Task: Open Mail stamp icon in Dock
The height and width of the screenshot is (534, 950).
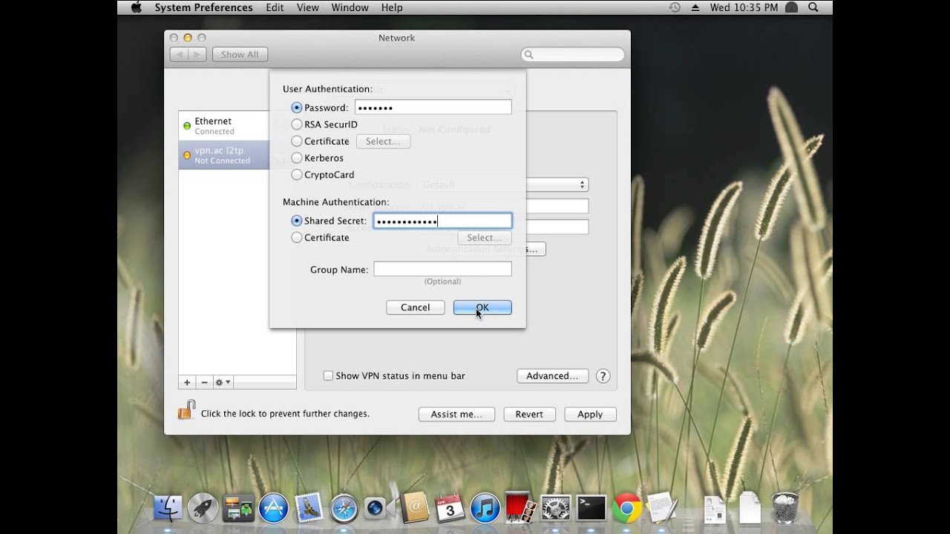Action: pyautogui.click(x=309, y=507)
